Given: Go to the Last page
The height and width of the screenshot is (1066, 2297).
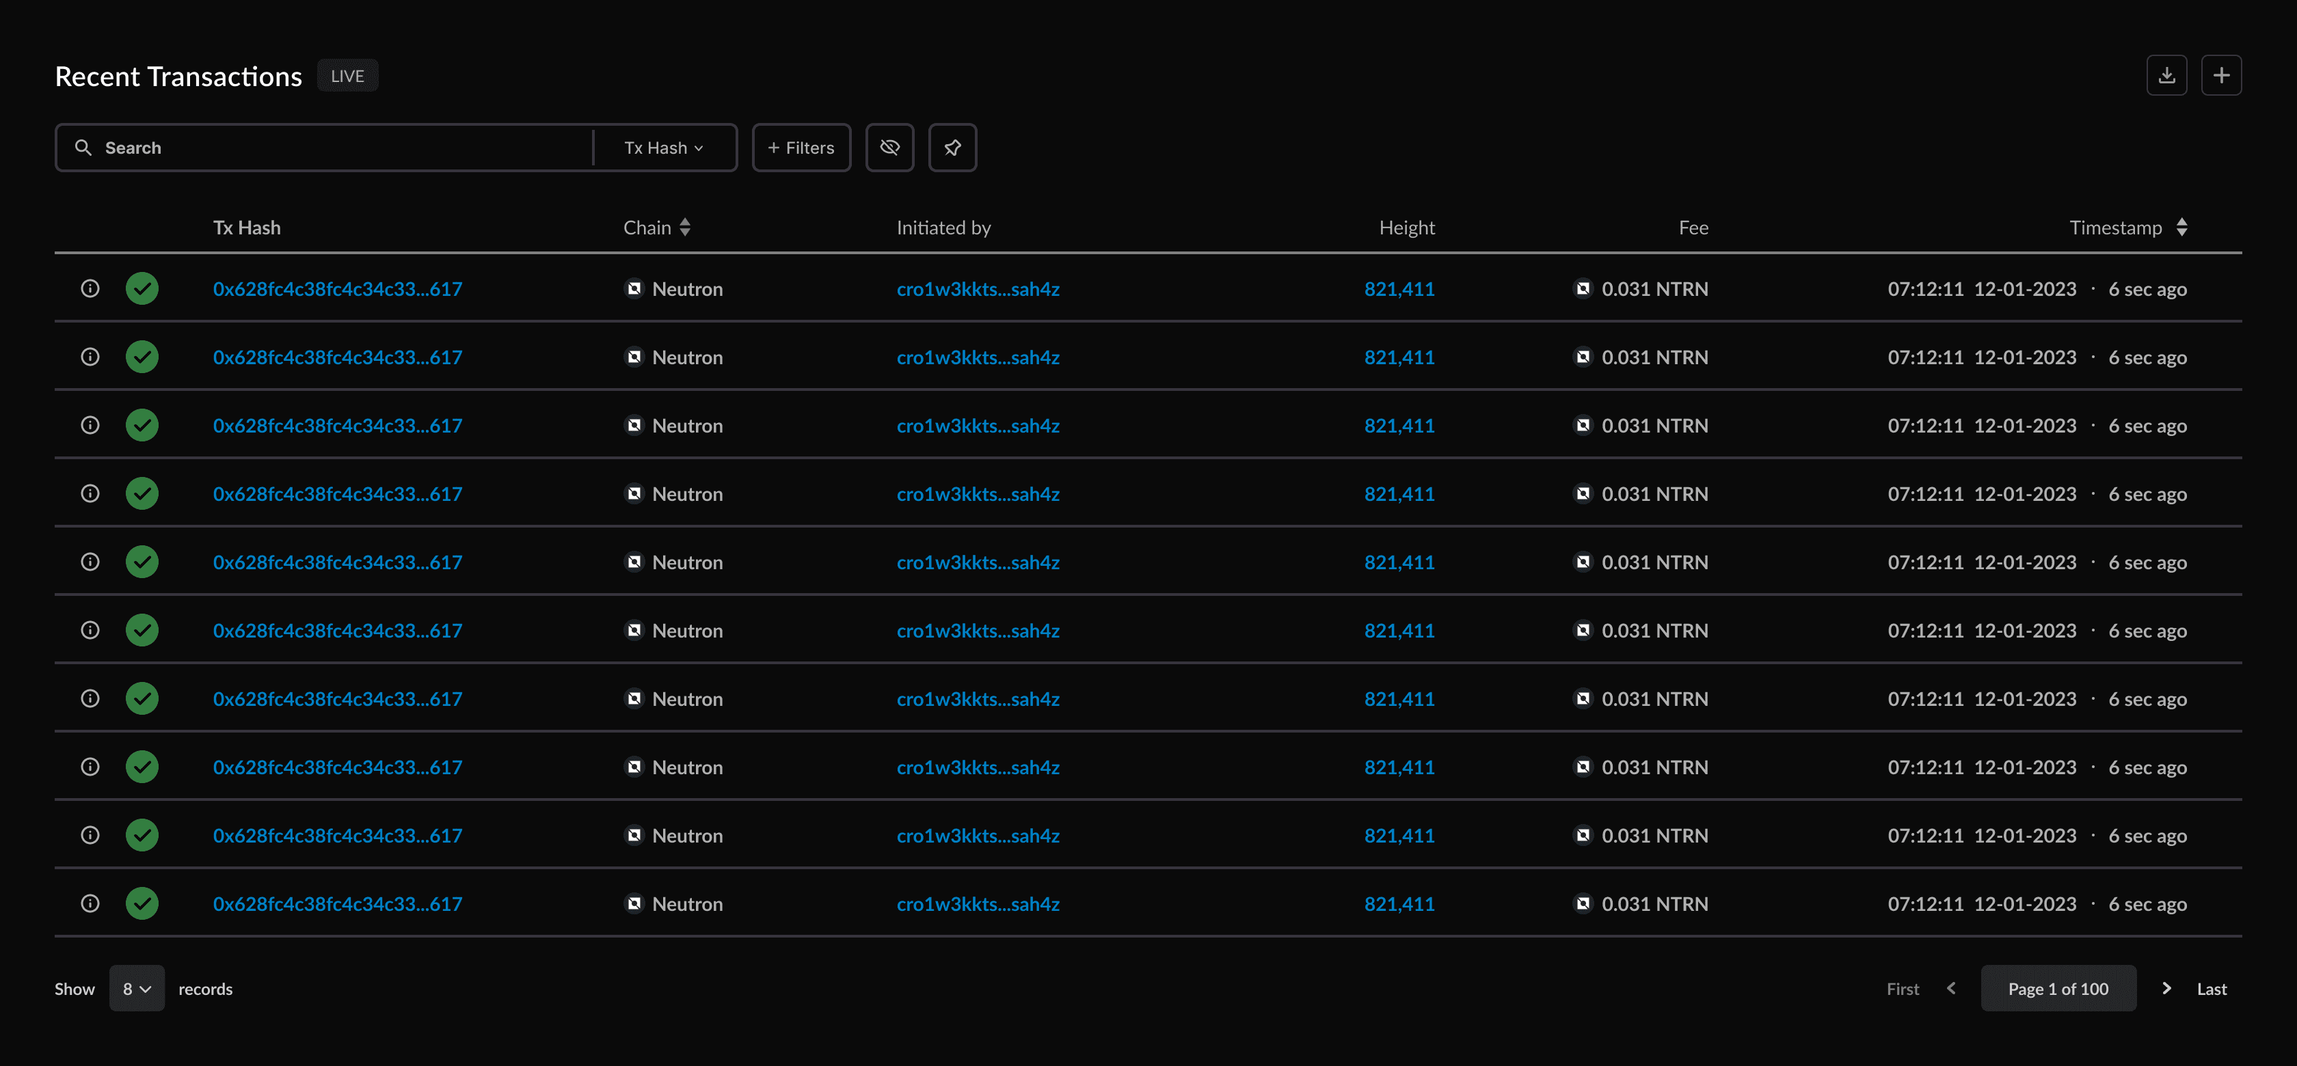Looking at the screenshot, I should [x=2212, y=989].
